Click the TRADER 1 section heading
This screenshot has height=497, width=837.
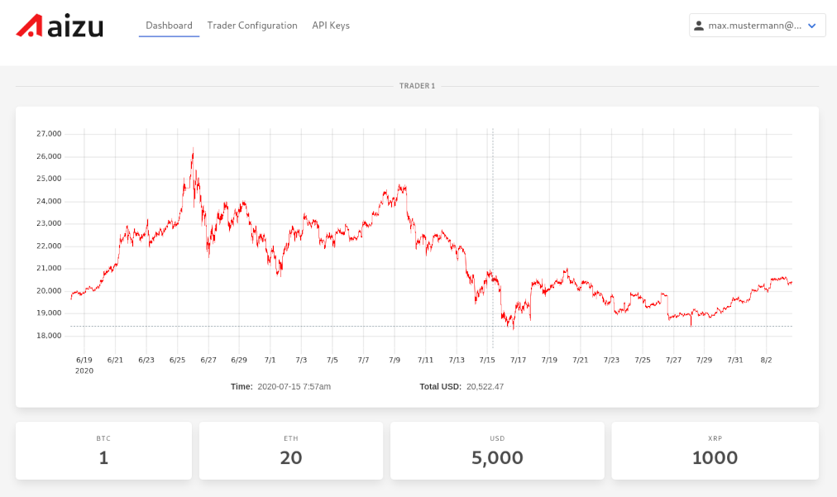[x=417, y=86]
